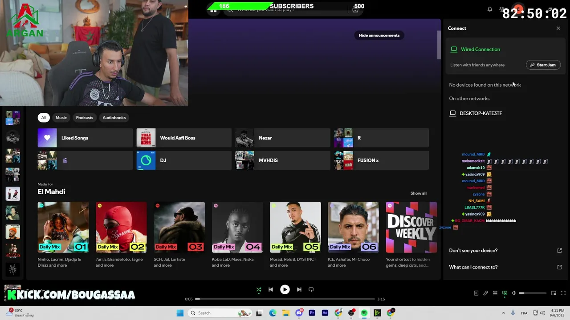Select the Music filter chip

pyautogui.click(x=61, y=118)
